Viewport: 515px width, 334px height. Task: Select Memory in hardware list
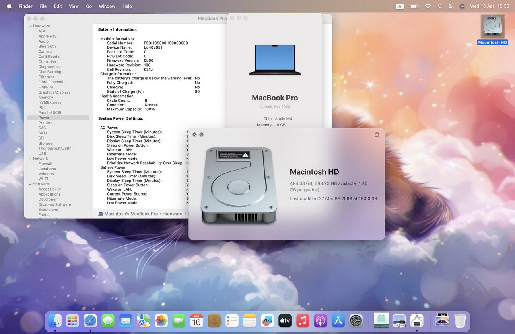tap(46, 97)
